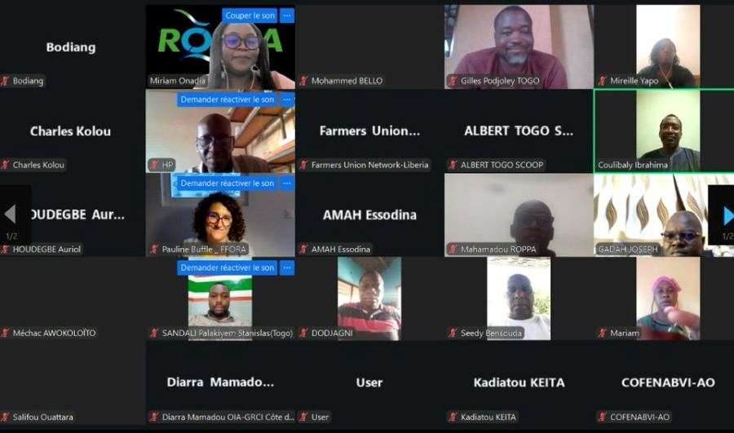Click muted mic icon next to Charles Kolou label
The width and height of the screenshot is (734, 433).
[5, 165]
